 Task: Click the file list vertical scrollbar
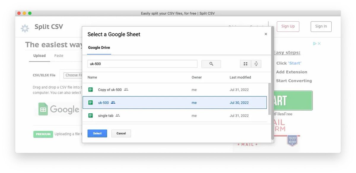[269, 99]
